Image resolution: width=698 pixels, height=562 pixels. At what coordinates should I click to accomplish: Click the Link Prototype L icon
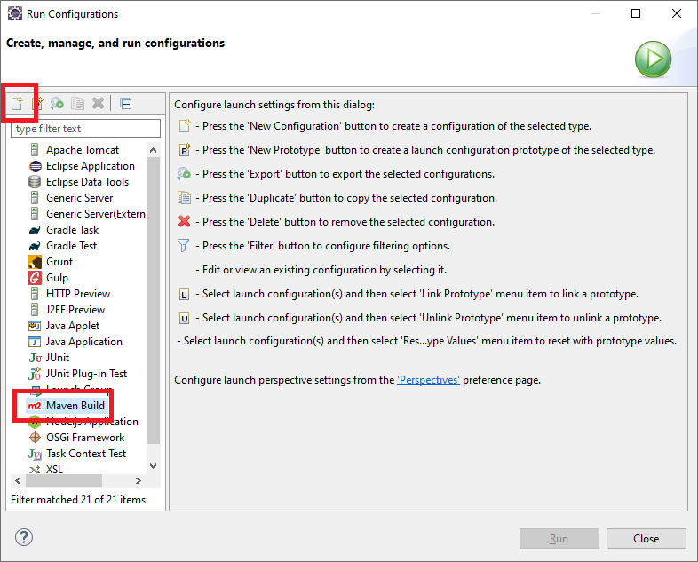[x=184, y=294]
